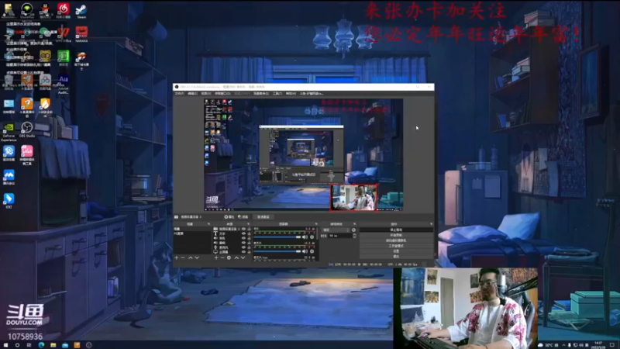Open the Tencent Meeting desktop icon
Screen dimensions: 620x349
(x=9, y=177)
